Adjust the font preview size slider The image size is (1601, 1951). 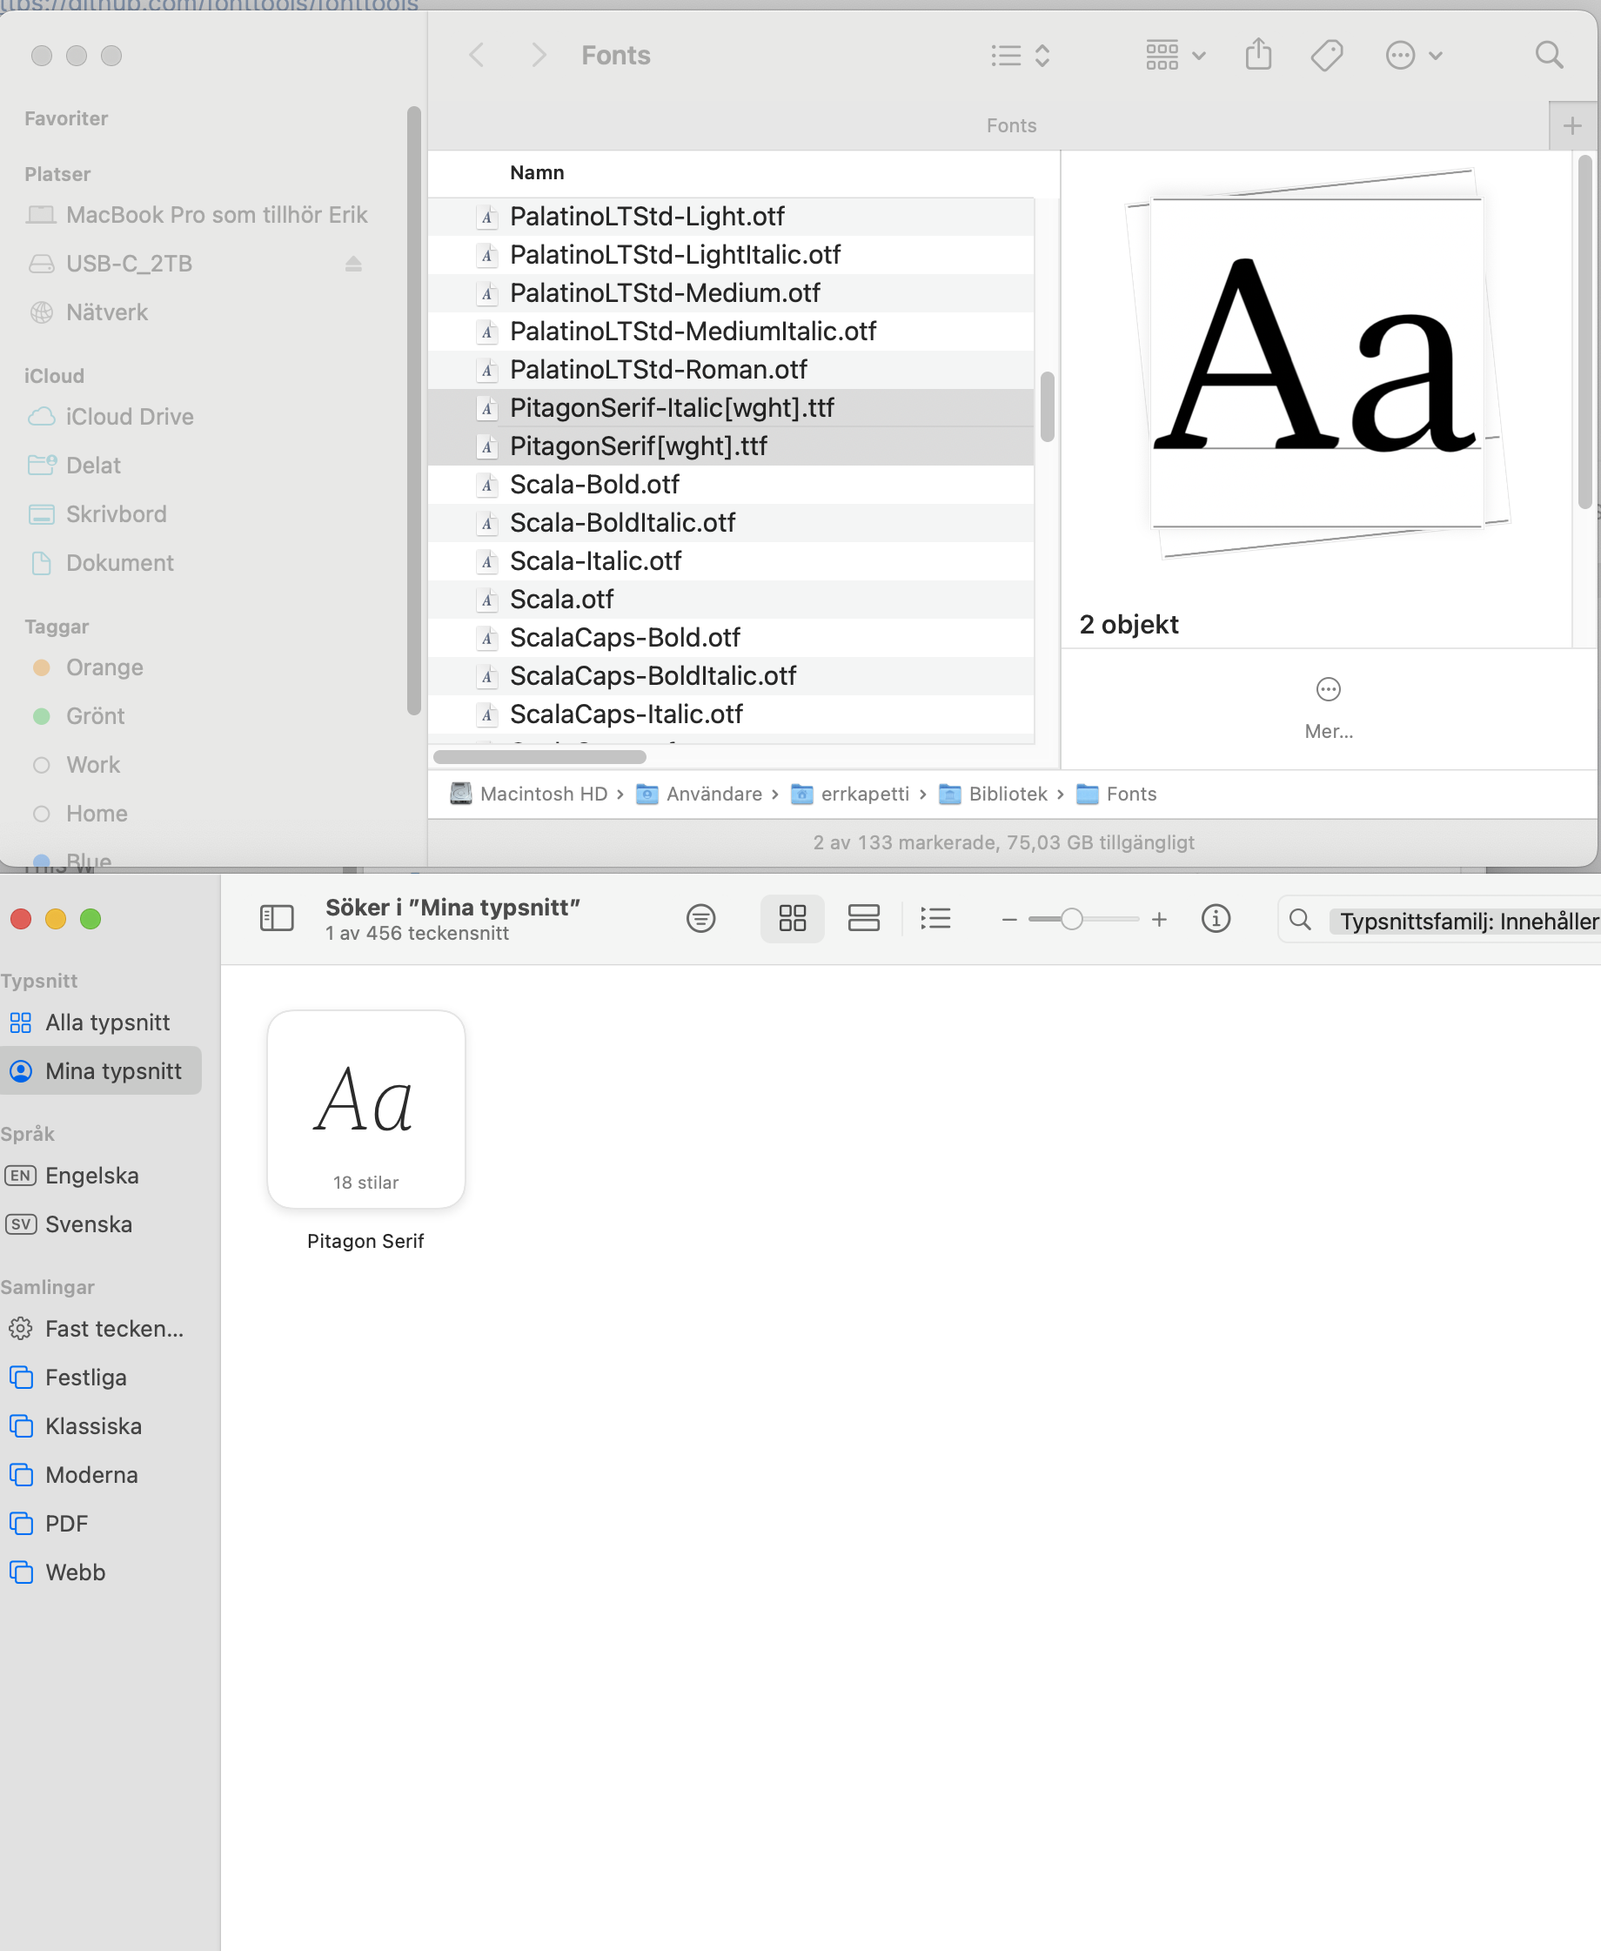[x=1071, y=919]
